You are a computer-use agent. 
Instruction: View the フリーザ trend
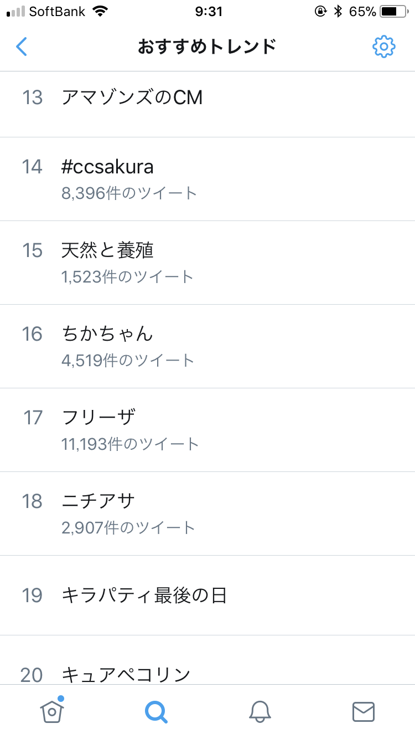(x=98, y=417)
